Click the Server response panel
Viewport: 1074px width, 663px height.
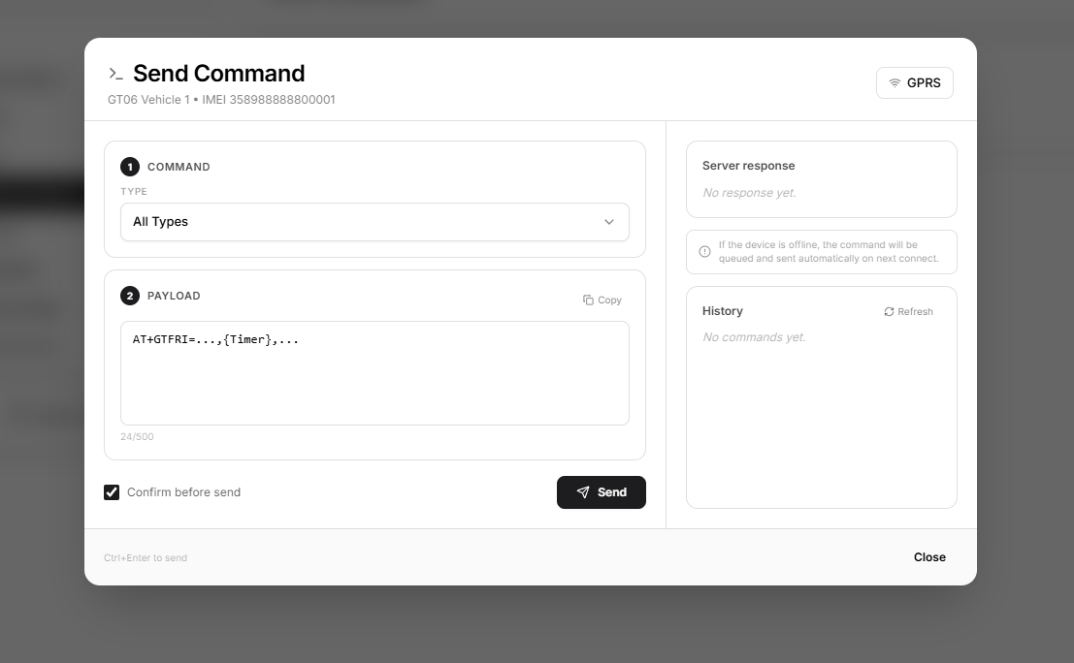[x=821, y=179]
